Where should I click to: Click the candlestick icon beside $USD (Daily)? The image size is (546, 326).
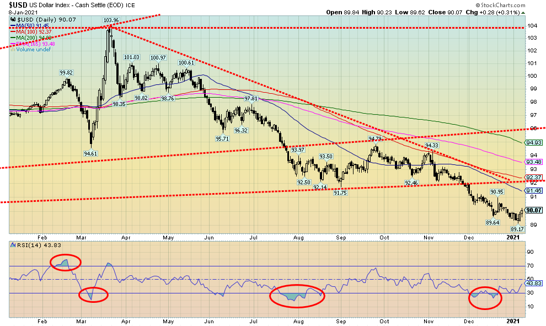[x=13, y=20]
